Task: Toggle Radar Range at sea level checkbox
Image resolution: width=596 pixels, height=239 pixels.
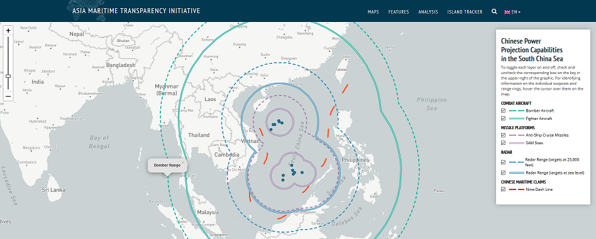Action: pos(503,173)
